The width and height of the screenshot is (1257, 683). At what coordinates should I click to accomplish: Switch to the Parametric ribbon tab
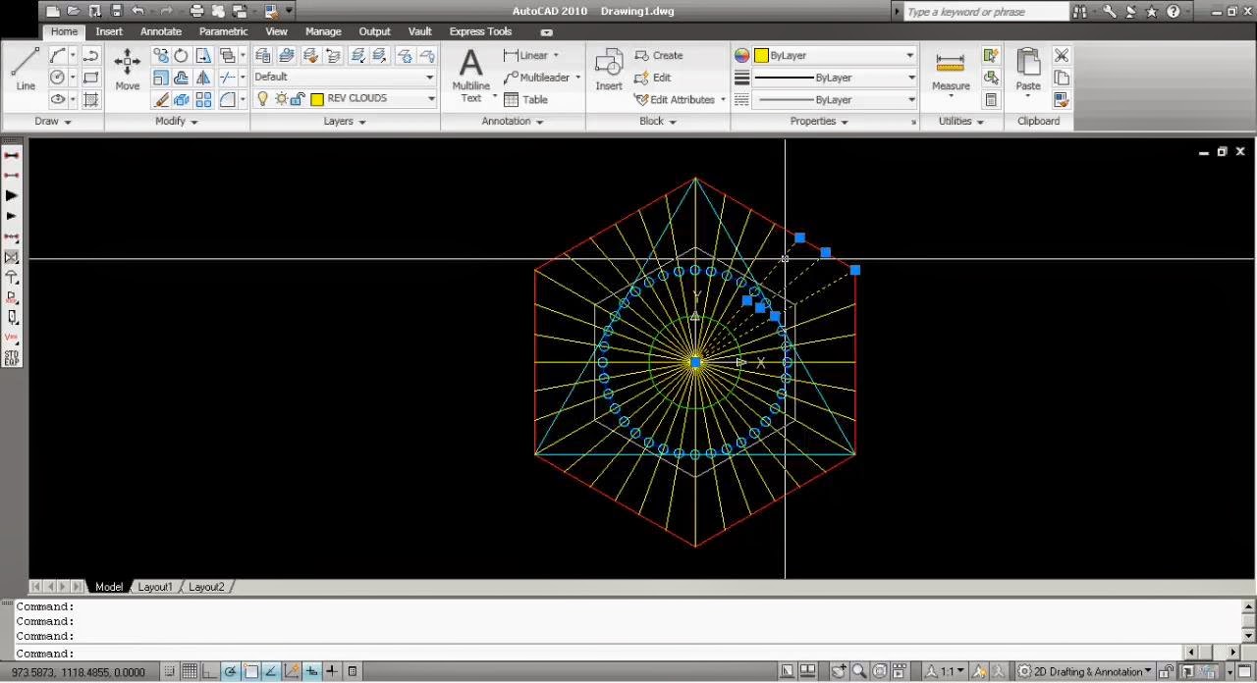tap(223, 30)
